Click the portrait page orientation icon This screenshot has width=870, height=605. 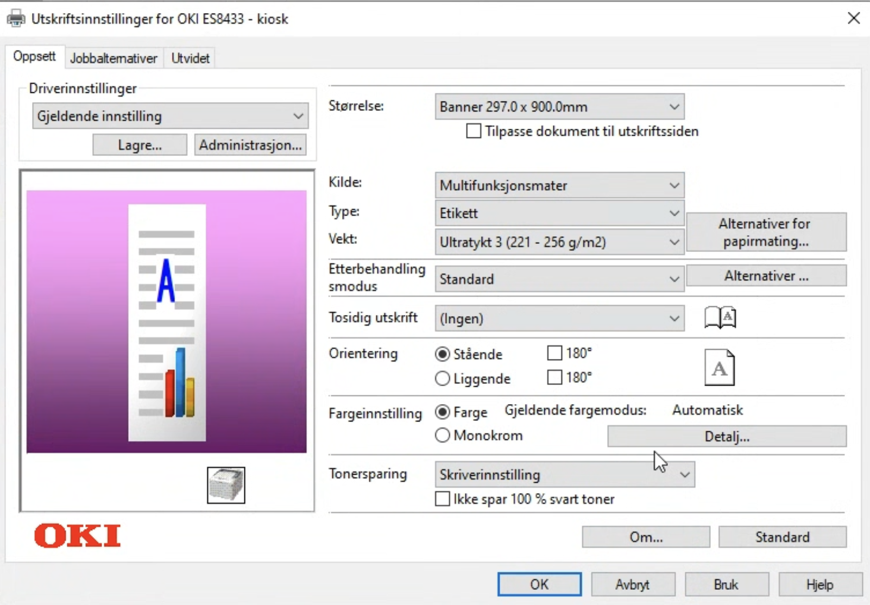pyautogui.click(x=720, y=368)
